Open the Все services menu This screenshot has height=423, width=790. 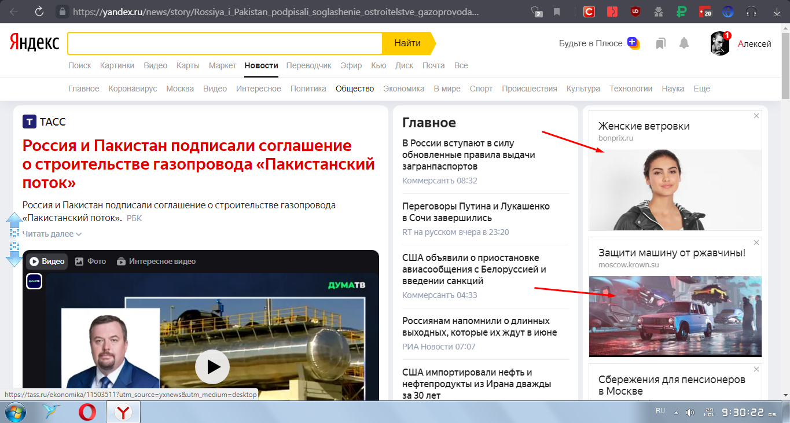[461, 65]
